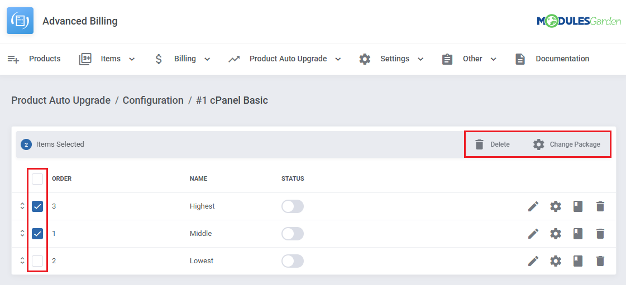The image size is (626, 285).
Task: Click the book icon in Highest row
Action: click(577, 206)
